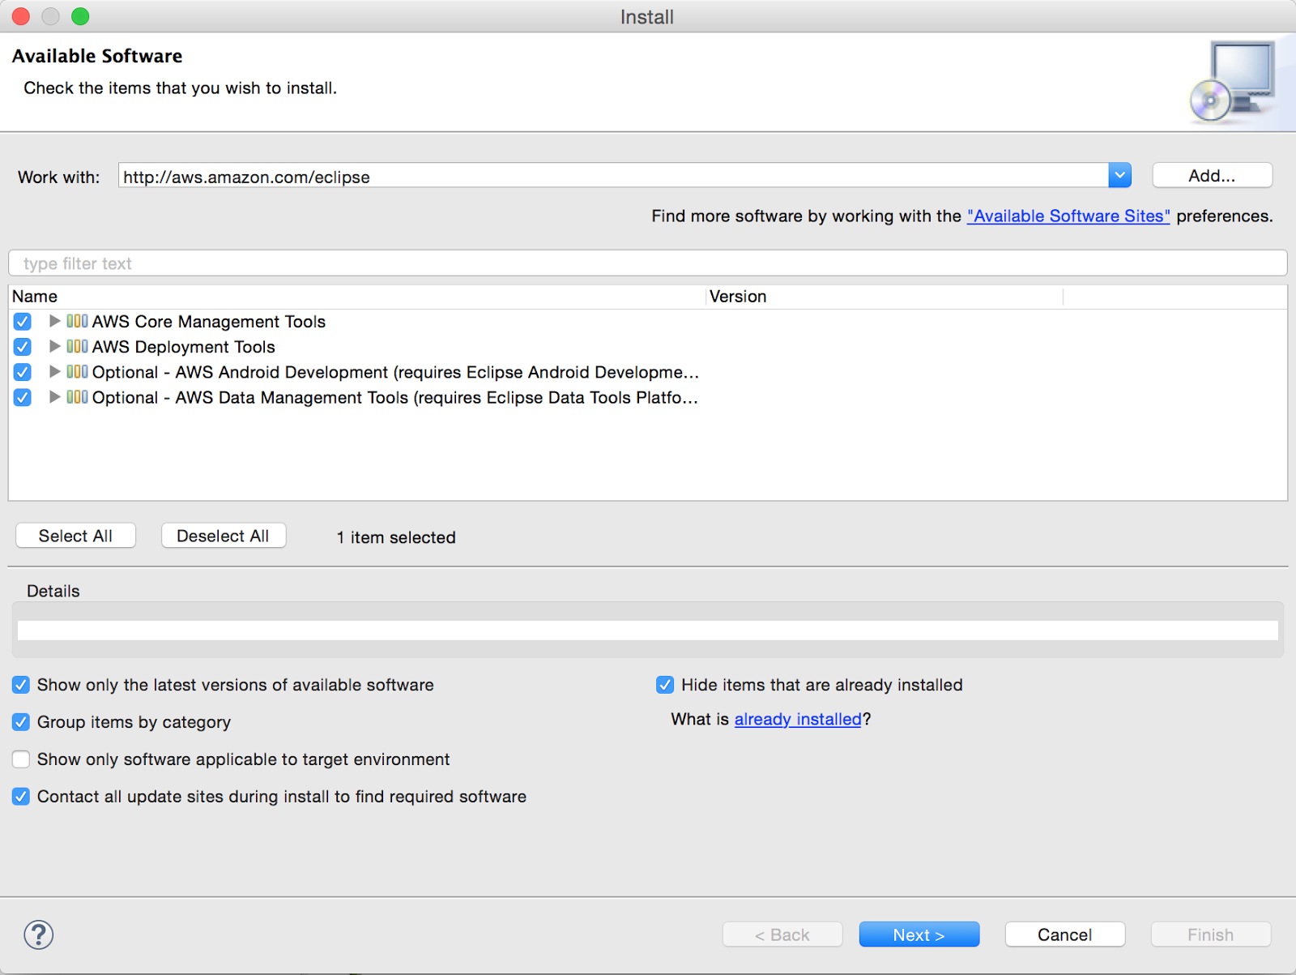Click the Next button to proceed

(919, 934)
